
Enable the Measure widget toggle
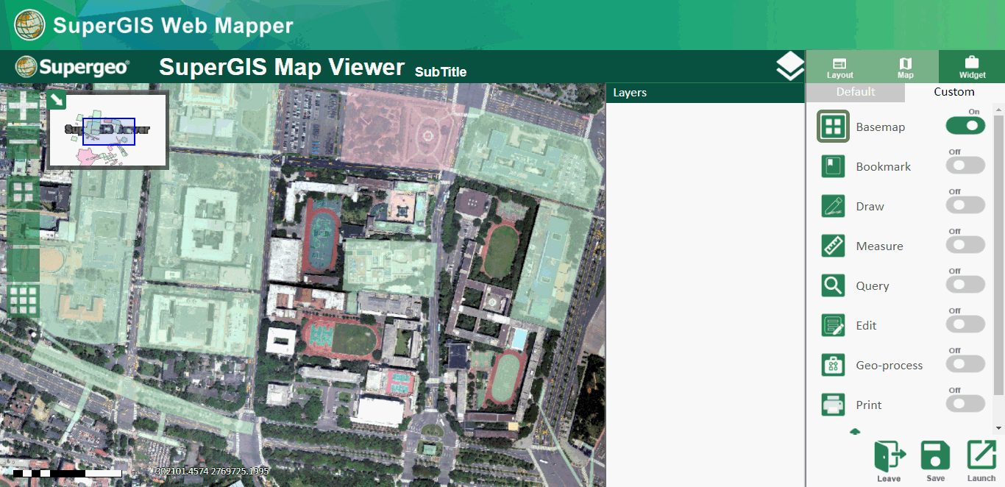coord(965,244)
